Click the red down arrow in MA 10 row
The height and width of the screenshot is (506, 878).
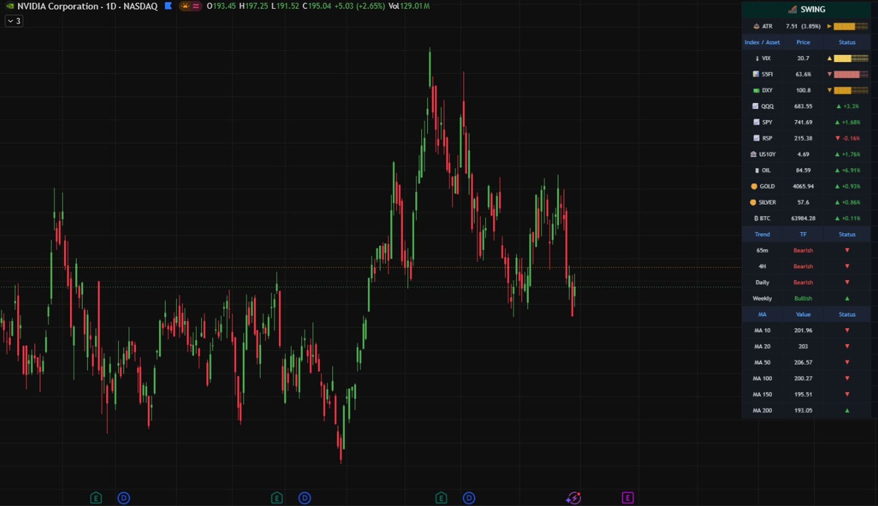847,330
